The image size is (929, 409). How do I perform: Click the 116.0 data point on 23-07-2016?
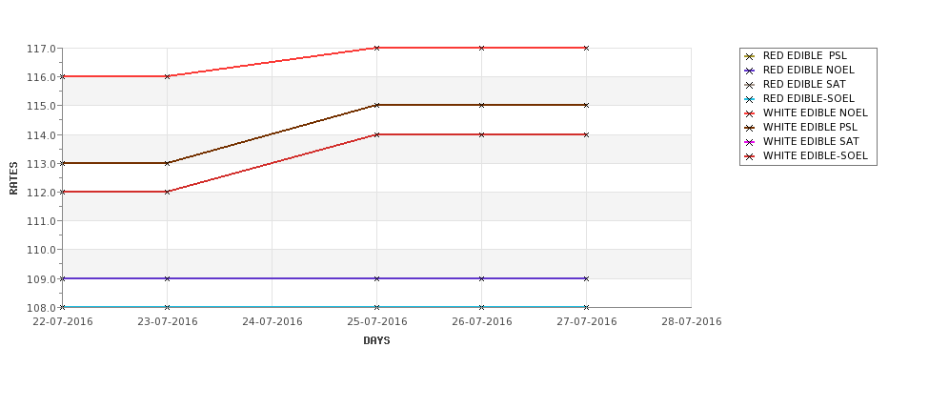point(167,76)
